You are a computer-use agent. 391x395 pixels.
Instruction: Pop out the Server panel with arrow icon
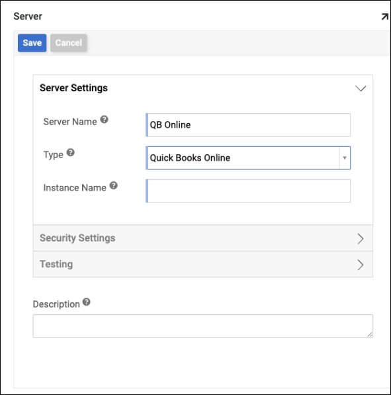tap(384, 17)
